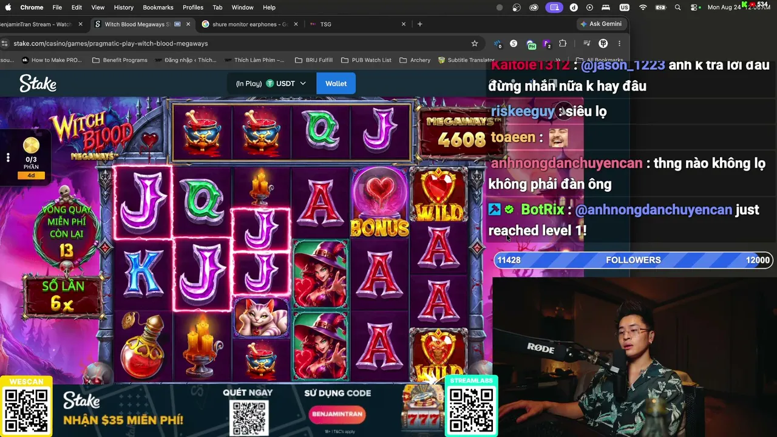Click the multiplier 6x panel
The height and width of the screenshot is (437, 777).
(63, 296)
